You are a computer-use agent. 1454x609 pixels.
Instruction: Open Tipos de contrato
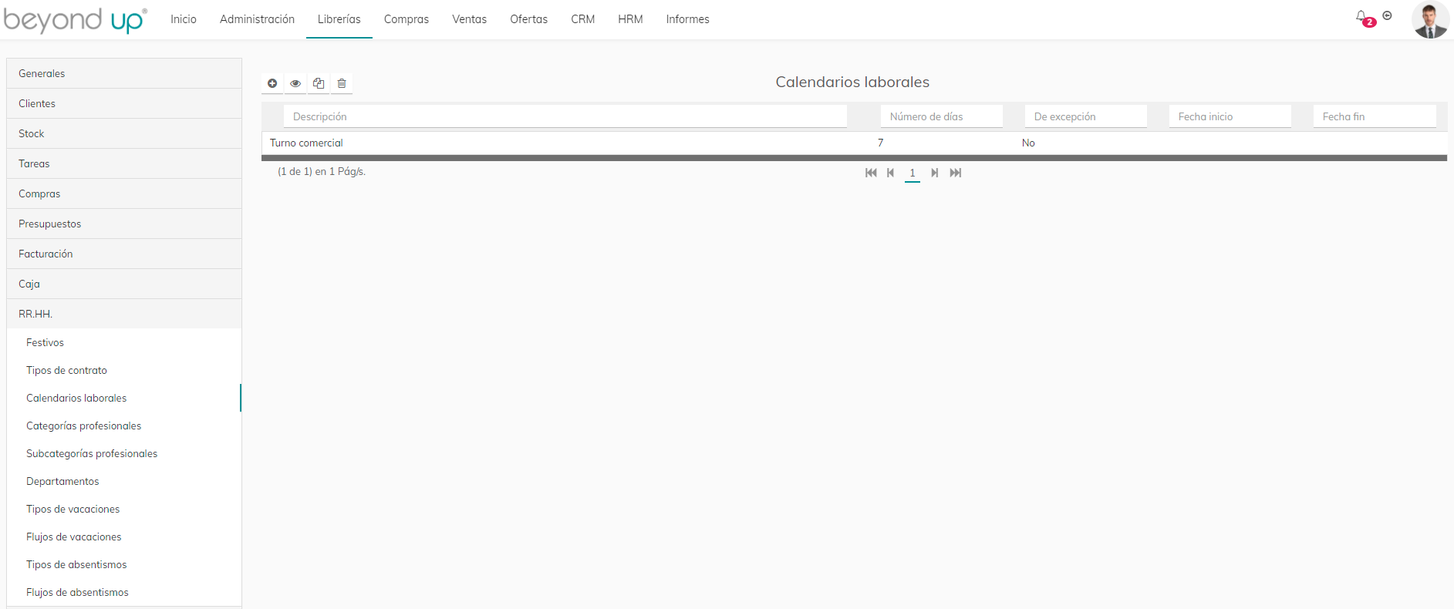pyautogui.click(x=124, y=370)
